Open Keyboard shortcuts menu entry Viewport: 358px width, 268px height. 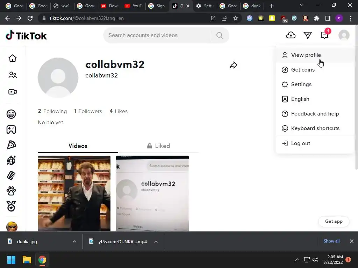315,128
